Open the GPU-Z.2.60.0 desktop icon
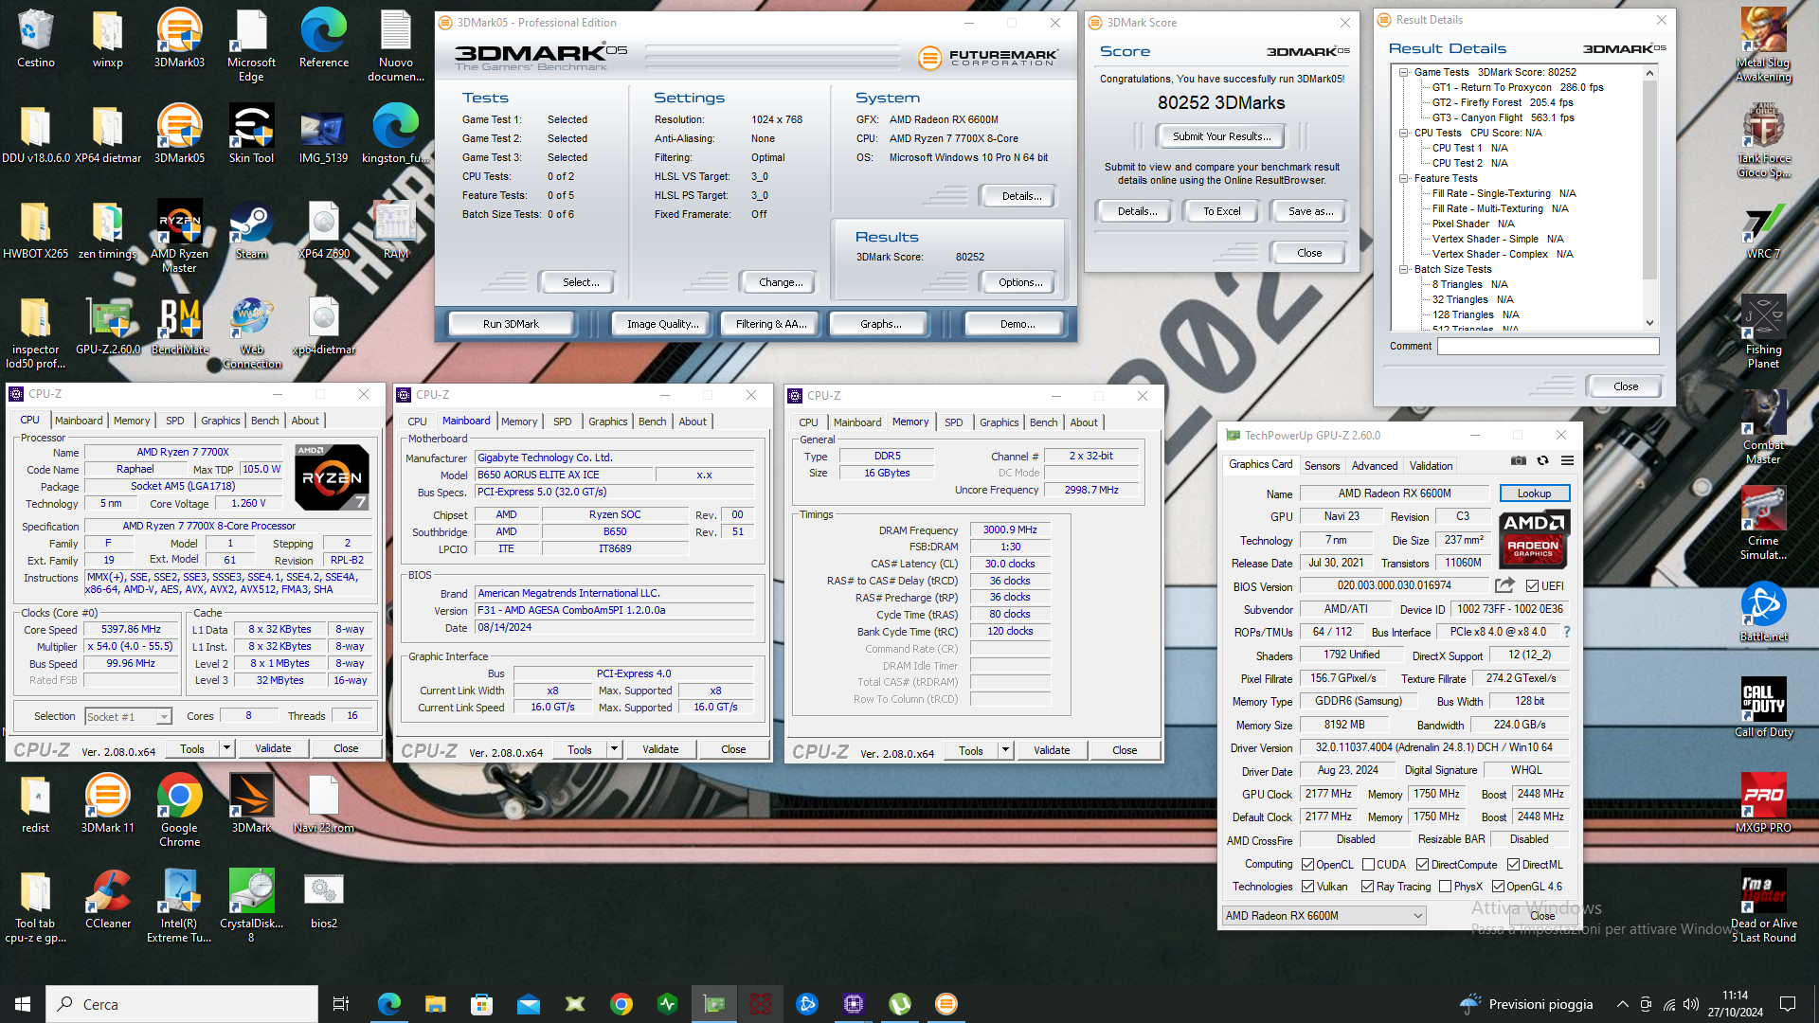This screenshot has height=1023, width=1819. click(x=108, y=326)
